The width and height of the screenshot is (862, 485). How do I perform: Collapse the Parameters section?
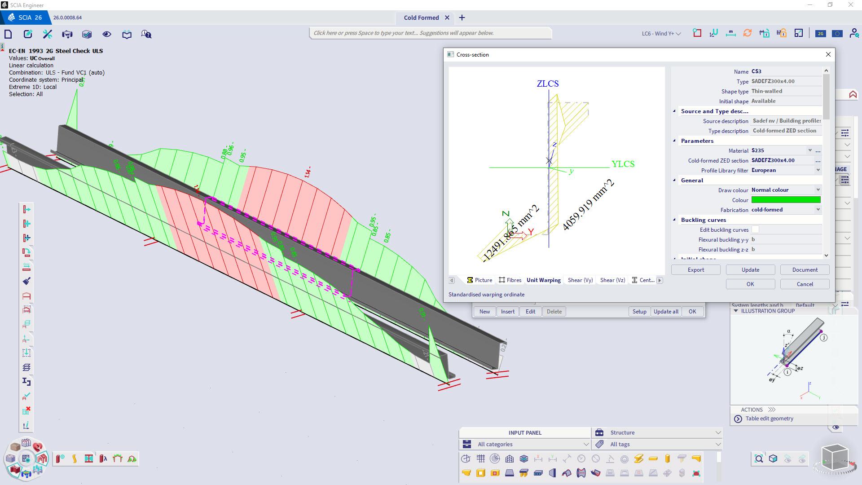674,141
